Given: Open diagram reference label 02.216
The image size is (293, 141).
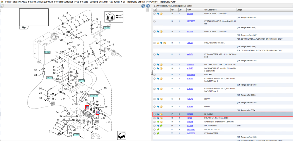Looking at the screenshot, I should click(x=76, y=135).
